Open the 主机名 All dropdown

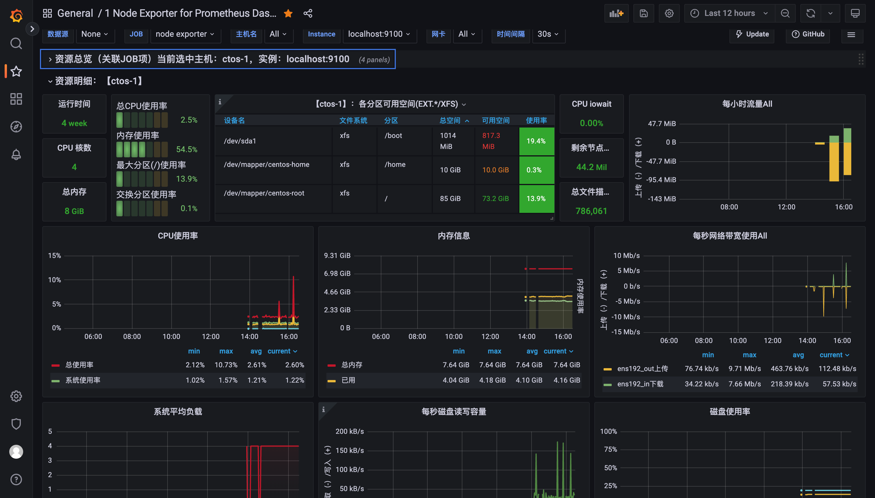click(x=279, y=34)
